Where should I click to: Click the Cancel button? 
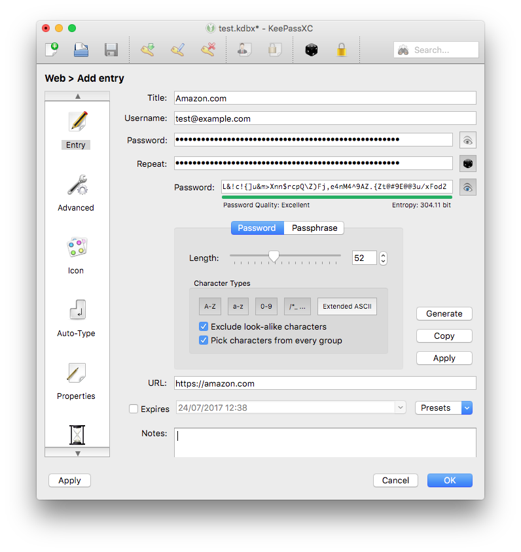[x=395, y=480]
